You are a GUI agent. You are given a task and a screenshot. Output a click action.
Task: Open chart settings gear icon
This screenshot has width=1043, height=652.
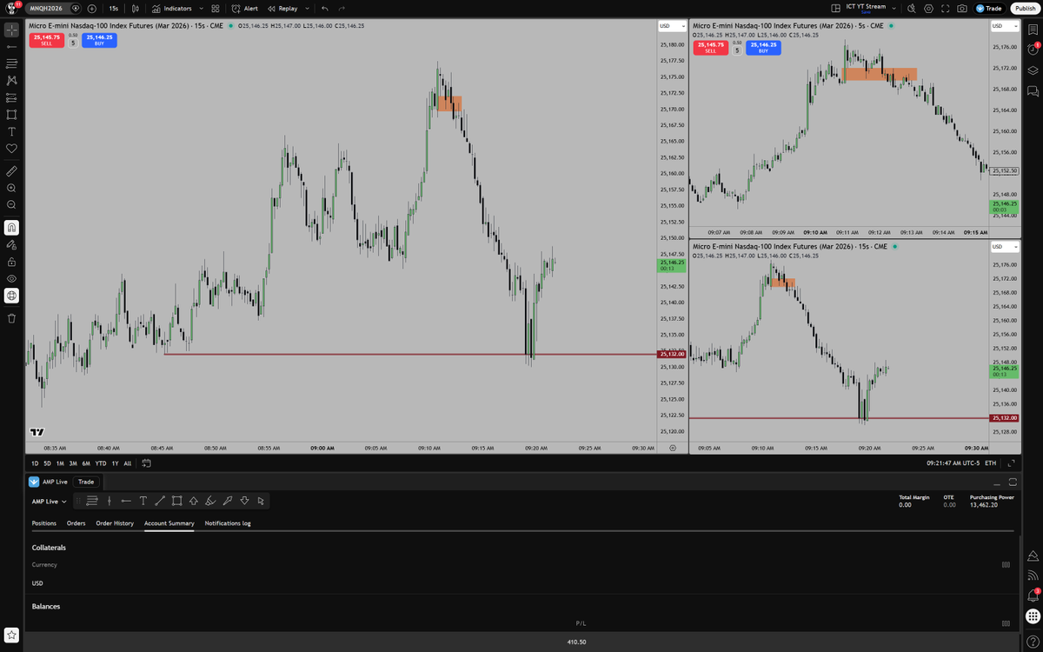928,8
